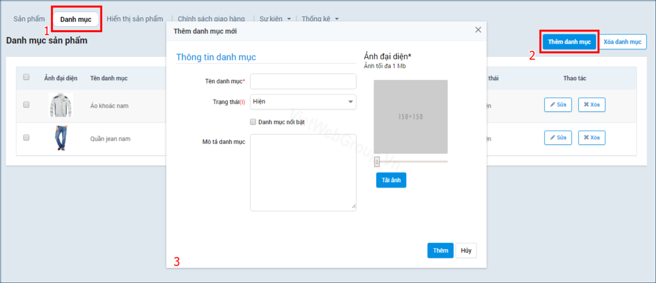Switch to the Sản phẩm tab
This screenshot has height=283, width=656.
(29, 19)
